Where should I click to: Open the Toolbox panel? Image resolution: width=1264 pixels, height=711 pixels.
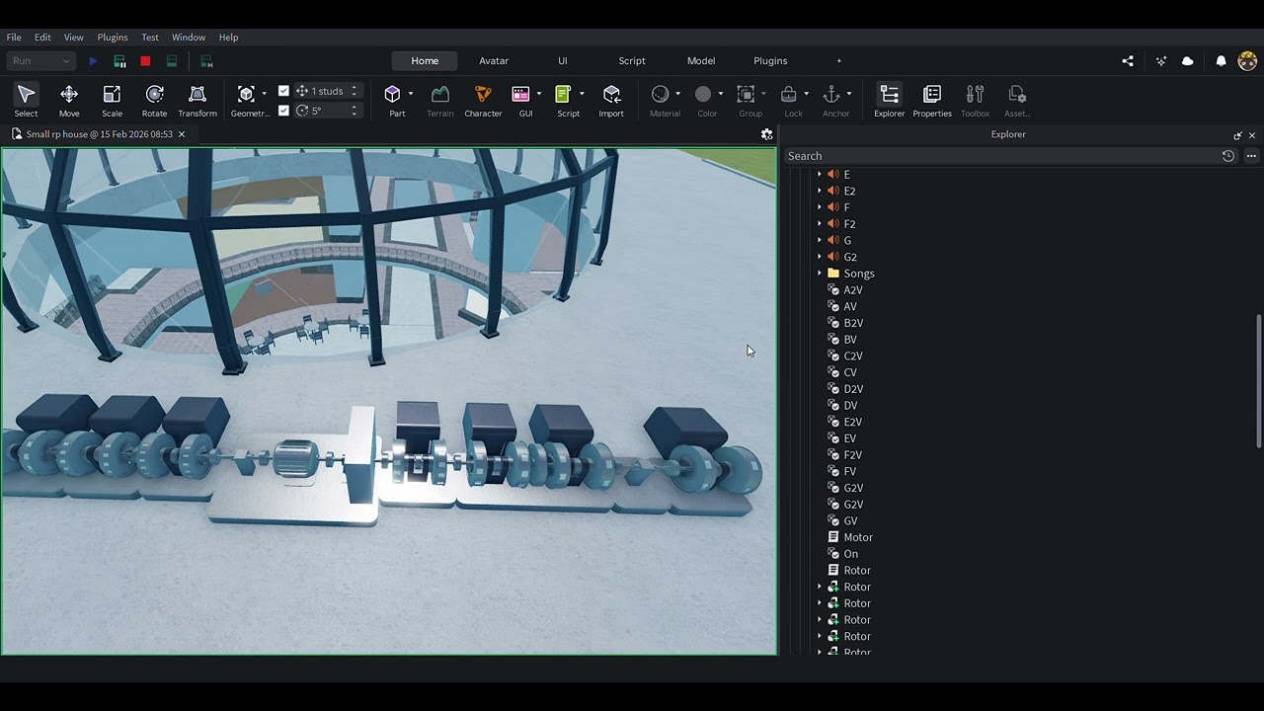click(975, 100)
